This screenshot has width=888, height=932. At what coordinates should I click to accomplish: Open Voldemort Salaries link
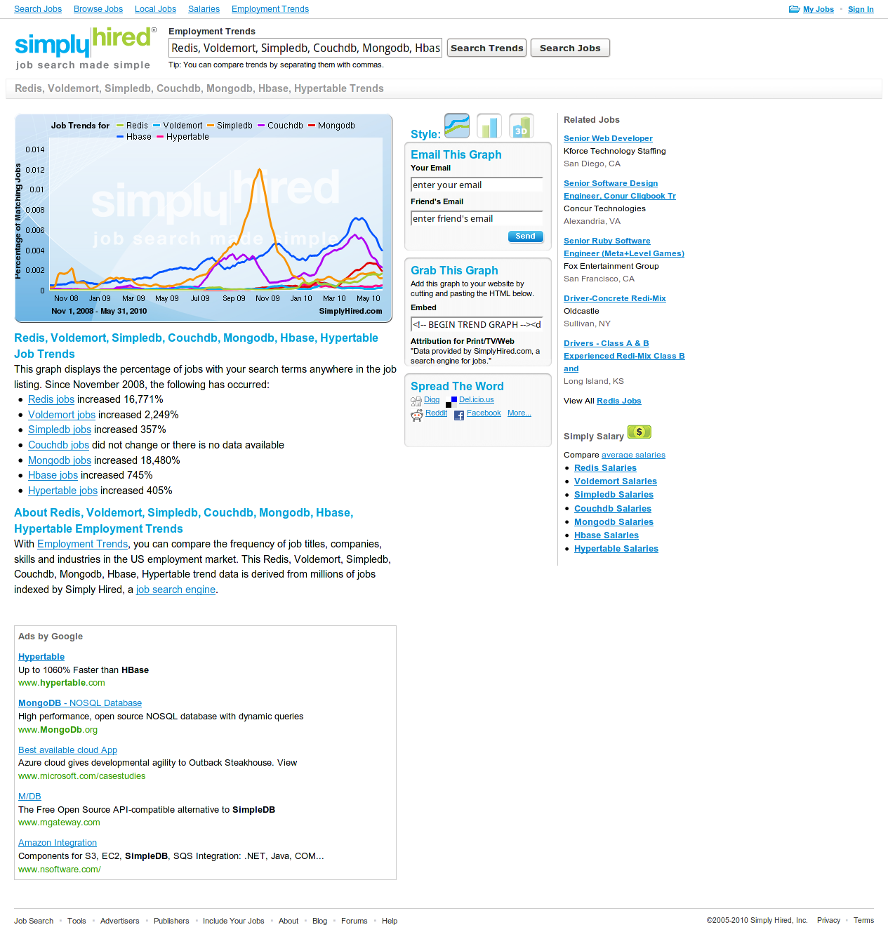pyautogui.click(x=616, y=481)
